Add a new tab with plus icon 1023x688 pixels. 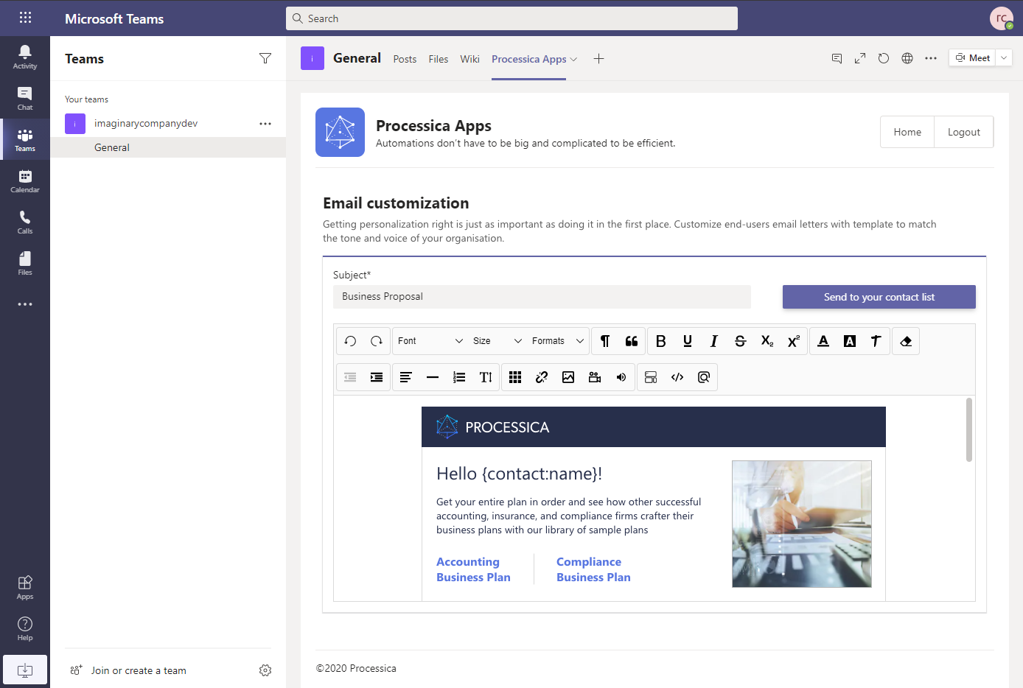598,59
